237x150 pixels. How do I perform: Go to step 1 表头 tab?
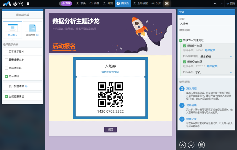coord(81,3)
